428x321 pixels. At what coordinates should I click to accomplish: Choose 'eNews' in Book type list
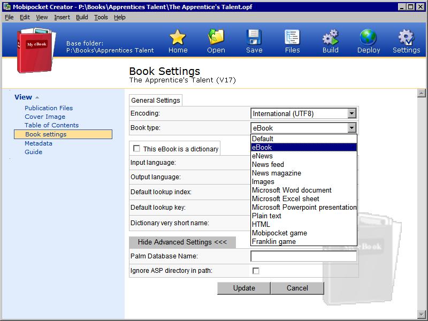click(x=303, y=156)
